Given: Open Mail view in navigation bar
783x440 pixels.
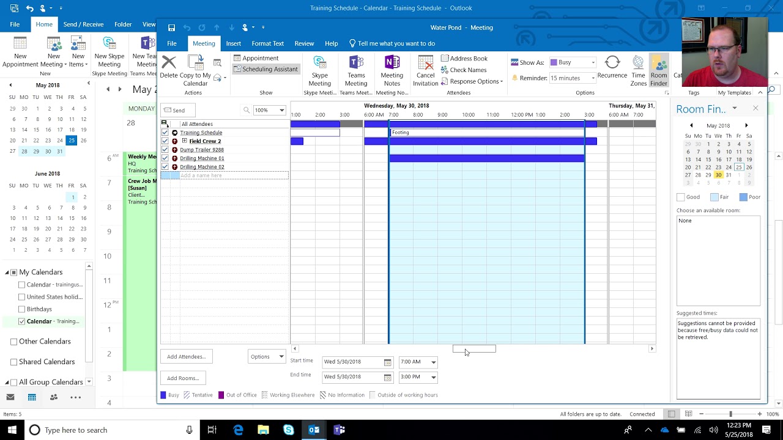Looking at the screenshot, I should tap(10, 397).
